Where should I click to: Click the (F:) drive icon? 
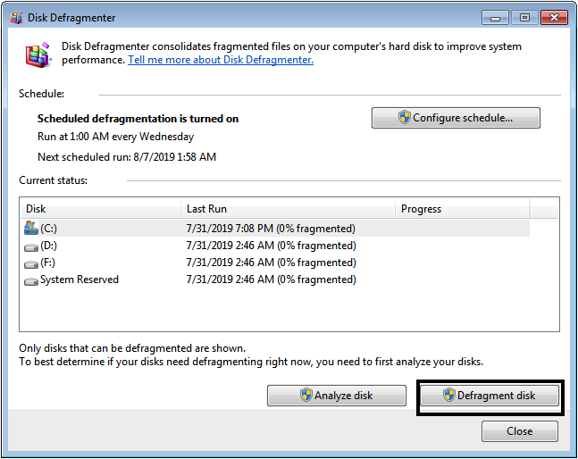click(32, 263)
